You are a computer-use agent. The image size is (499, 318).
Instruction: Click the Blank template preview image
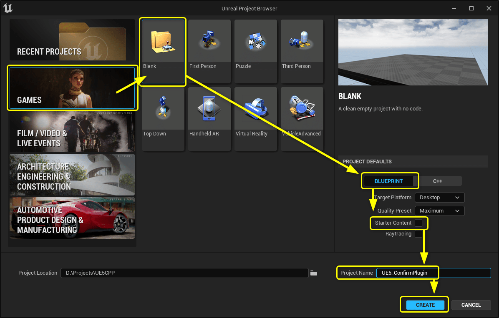pyautogui.click(x=413, y=52)
